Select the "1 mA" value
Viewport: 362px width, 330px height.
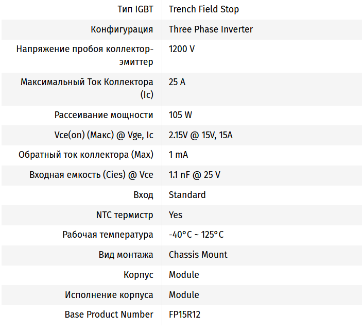click(178, 155)
